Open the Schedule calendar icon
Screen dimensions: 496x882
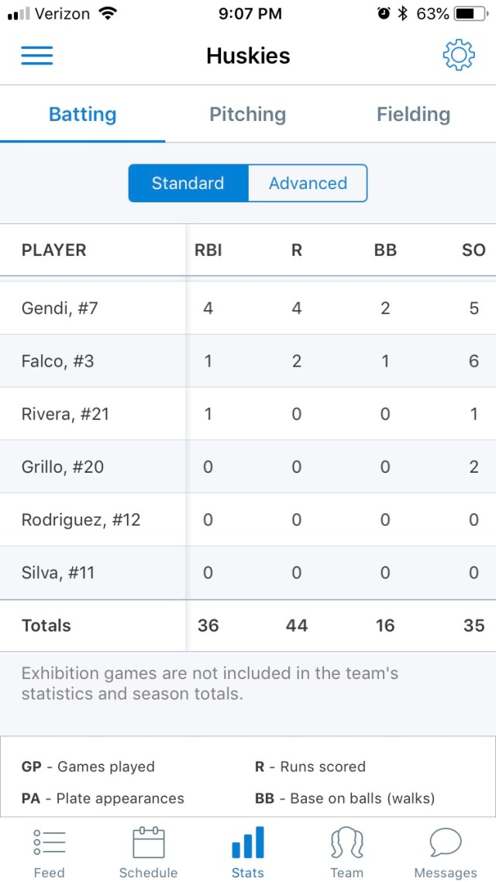click(148, 843)
